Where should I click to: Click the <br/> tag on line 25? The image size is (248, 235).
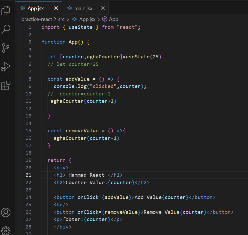click(x=61, y=205)
